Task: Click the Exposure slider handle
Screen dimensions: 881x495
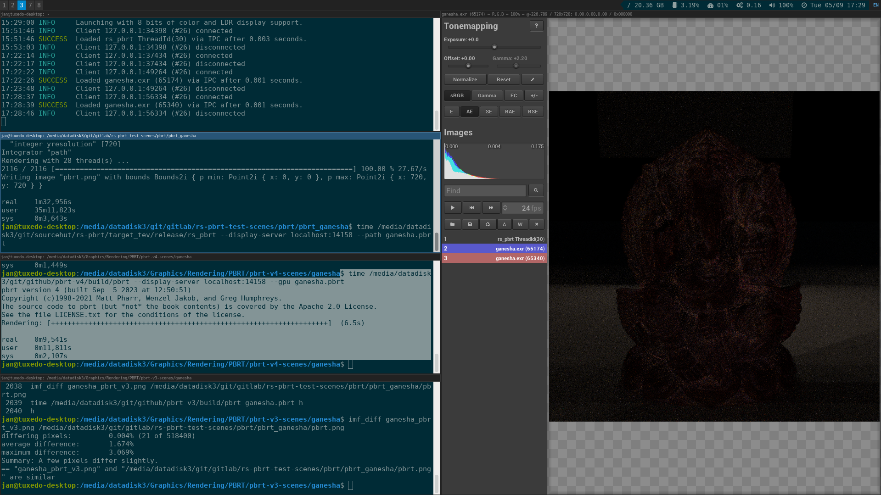Action: coord(494,47)
